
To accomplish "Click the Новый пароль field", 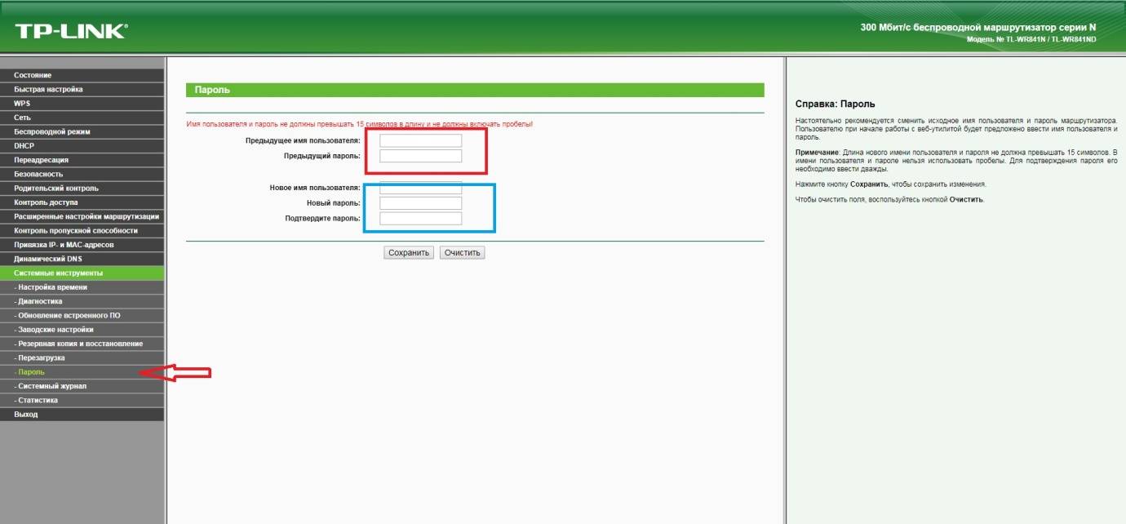I will pos(421,203).
